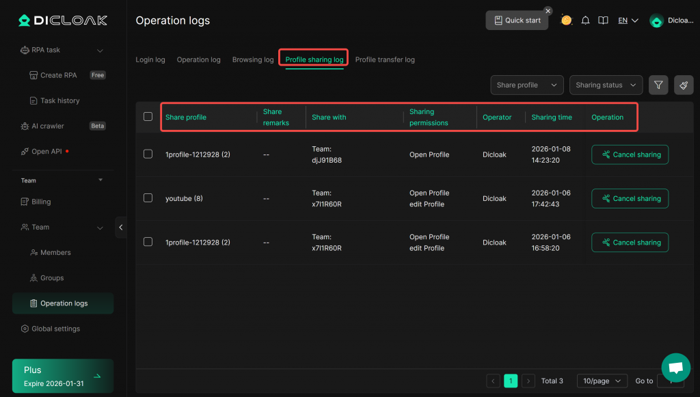Open the 10/page size dropdown
This screenshot has height=397, width=700.
click(602, 381)
